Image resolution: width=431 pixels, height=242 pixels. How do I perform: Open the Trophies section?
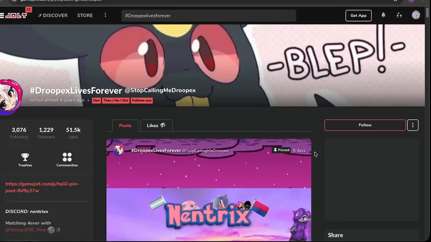(25, 160)
